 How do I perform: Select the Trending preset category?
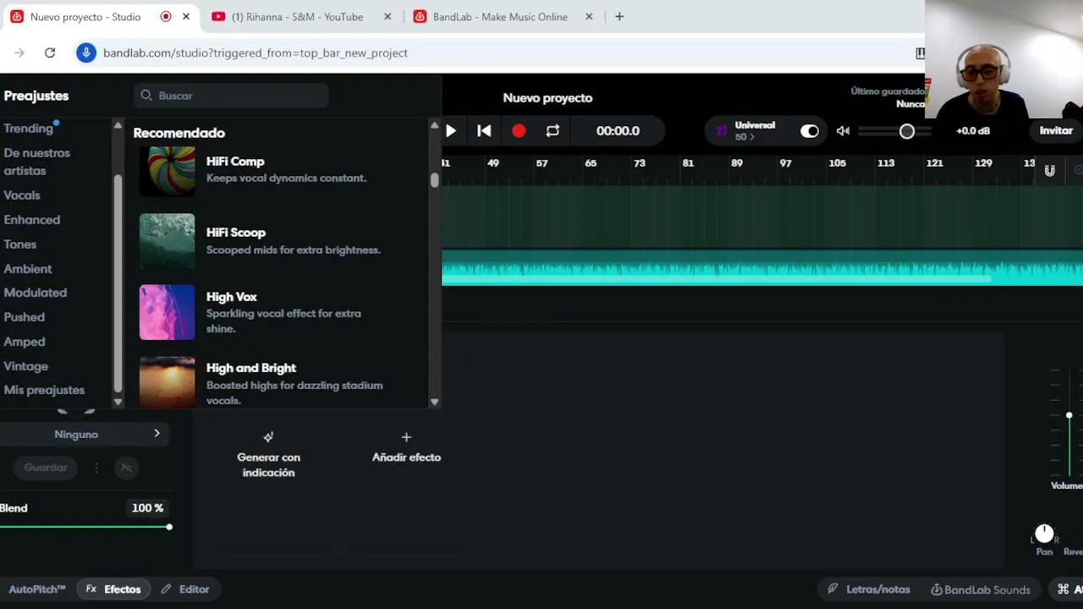pyautogui.click(x=29, y=129)
